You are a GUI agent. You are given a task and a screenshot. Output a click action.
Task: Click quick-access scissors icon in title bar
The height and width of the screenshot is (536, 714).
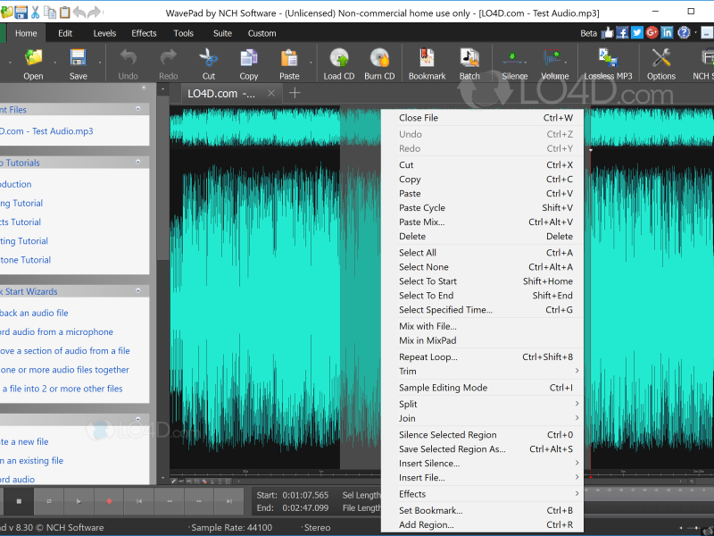[x=36, y=13]
